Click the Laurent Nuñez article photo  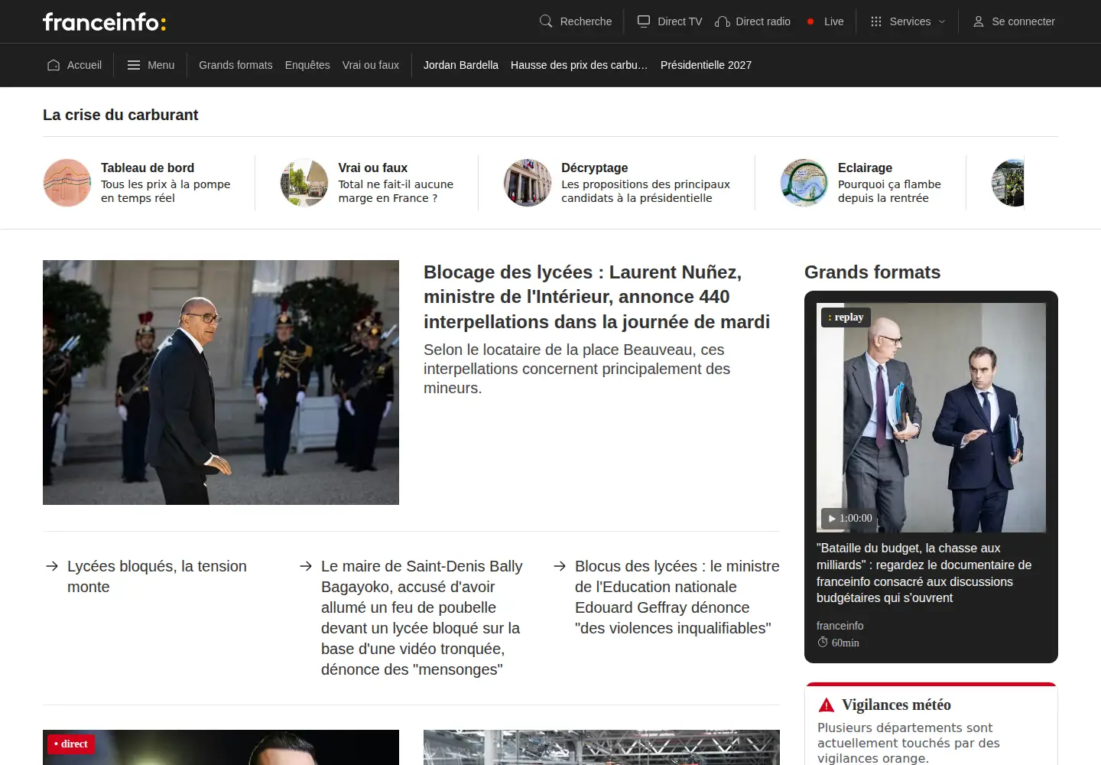point(221,382)
